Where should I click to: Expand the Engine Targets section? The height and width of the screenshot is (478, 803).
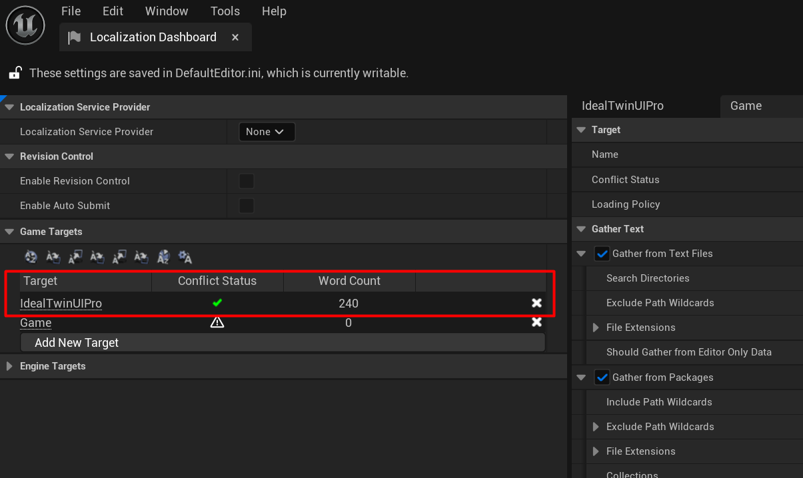click(9, 366)
